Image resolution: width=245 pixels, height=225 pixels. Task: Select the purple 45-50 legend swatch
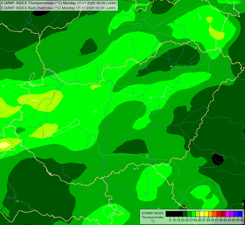coord(232,214)
